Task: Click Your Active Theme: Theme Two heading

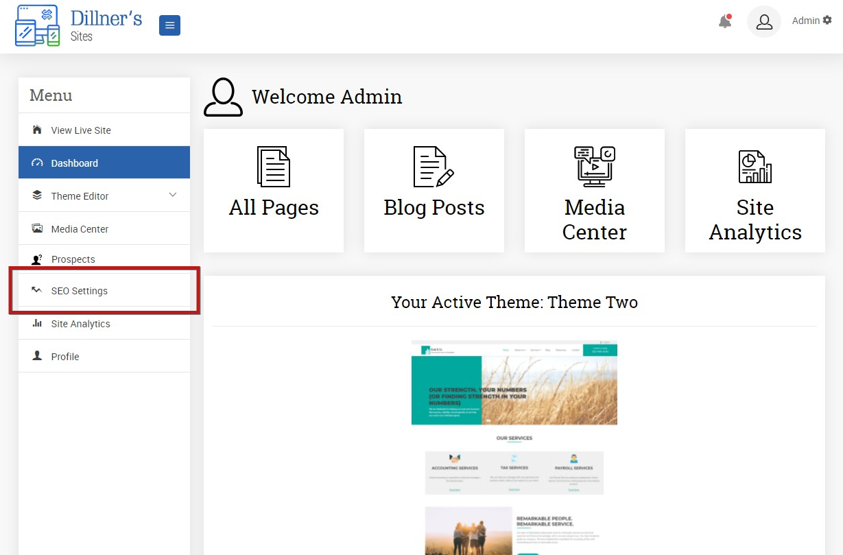Action: [x=514, y=302]
